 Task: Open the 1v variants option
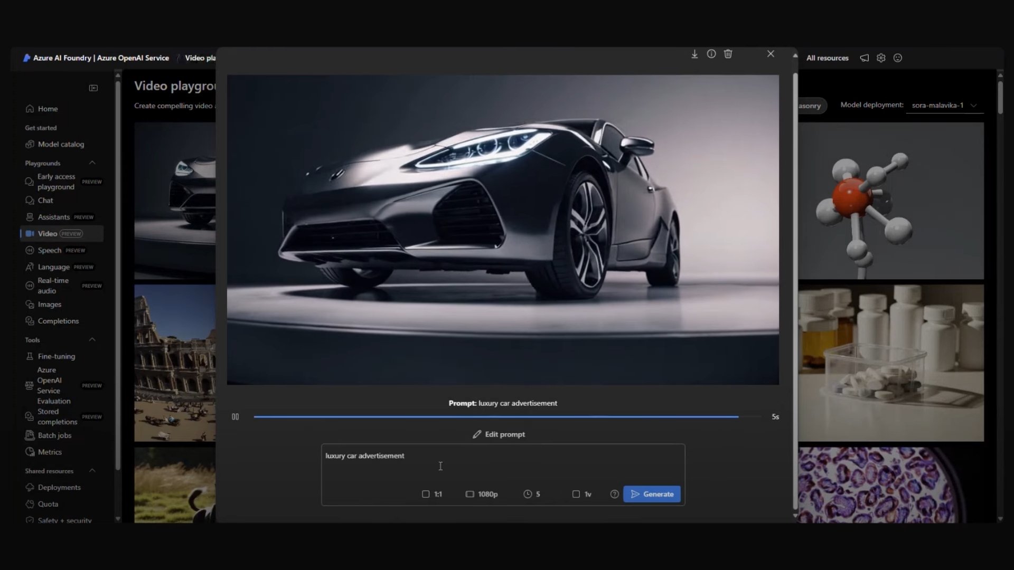tap(582, 495)
